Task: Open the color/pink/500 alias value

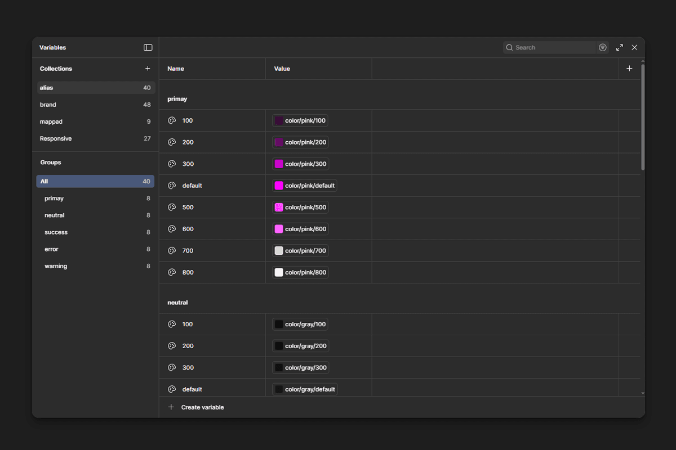Action: [x=305, y=208]
